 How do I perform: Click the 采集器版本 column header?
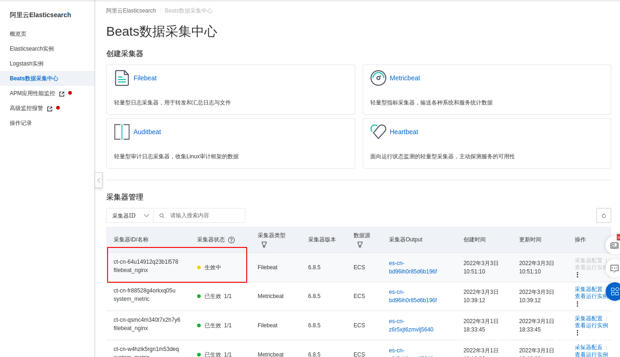(322, 240)
